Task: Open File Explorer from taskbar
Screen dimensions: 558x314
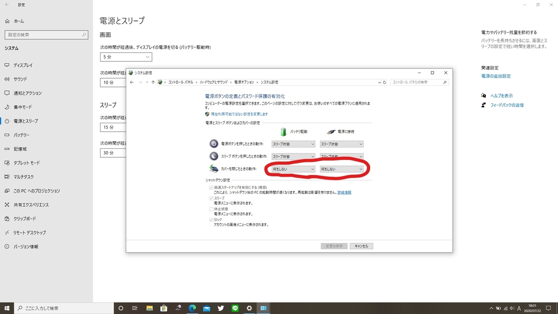Action: pyautogui.click(x=149, y=308)
